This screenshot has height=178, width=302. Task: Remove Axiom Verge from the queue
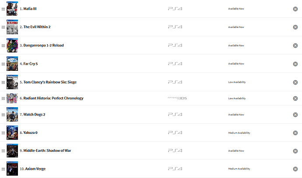coord(295,169)
